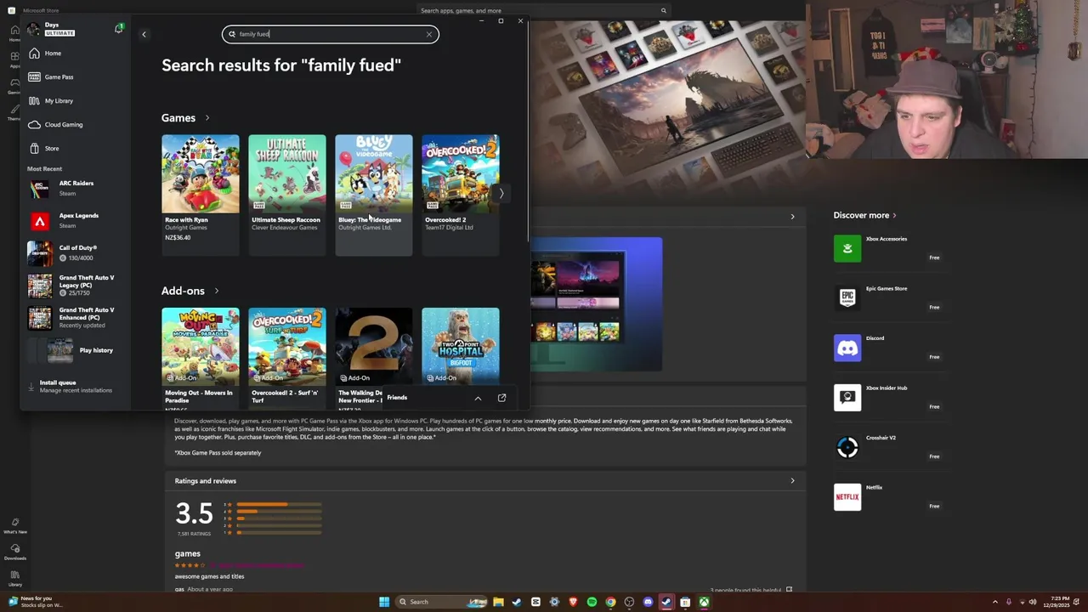Open Game Pass in Xbox sidebar
Viewport: 1088px width, 612px height.
pos(59,76)
